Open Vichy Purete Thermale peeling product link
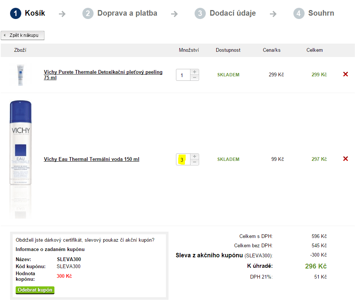The height and width of the screenshot is (305, 359). coord(103,75)
